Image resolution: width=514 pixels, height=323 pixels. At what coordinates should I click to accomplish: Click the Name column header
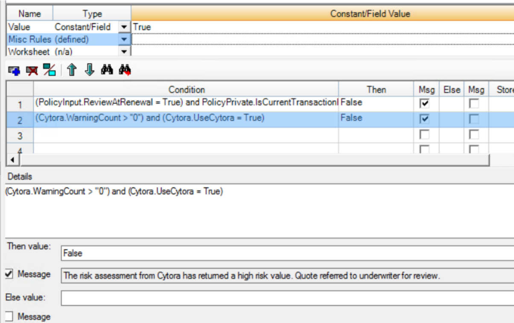30,14
